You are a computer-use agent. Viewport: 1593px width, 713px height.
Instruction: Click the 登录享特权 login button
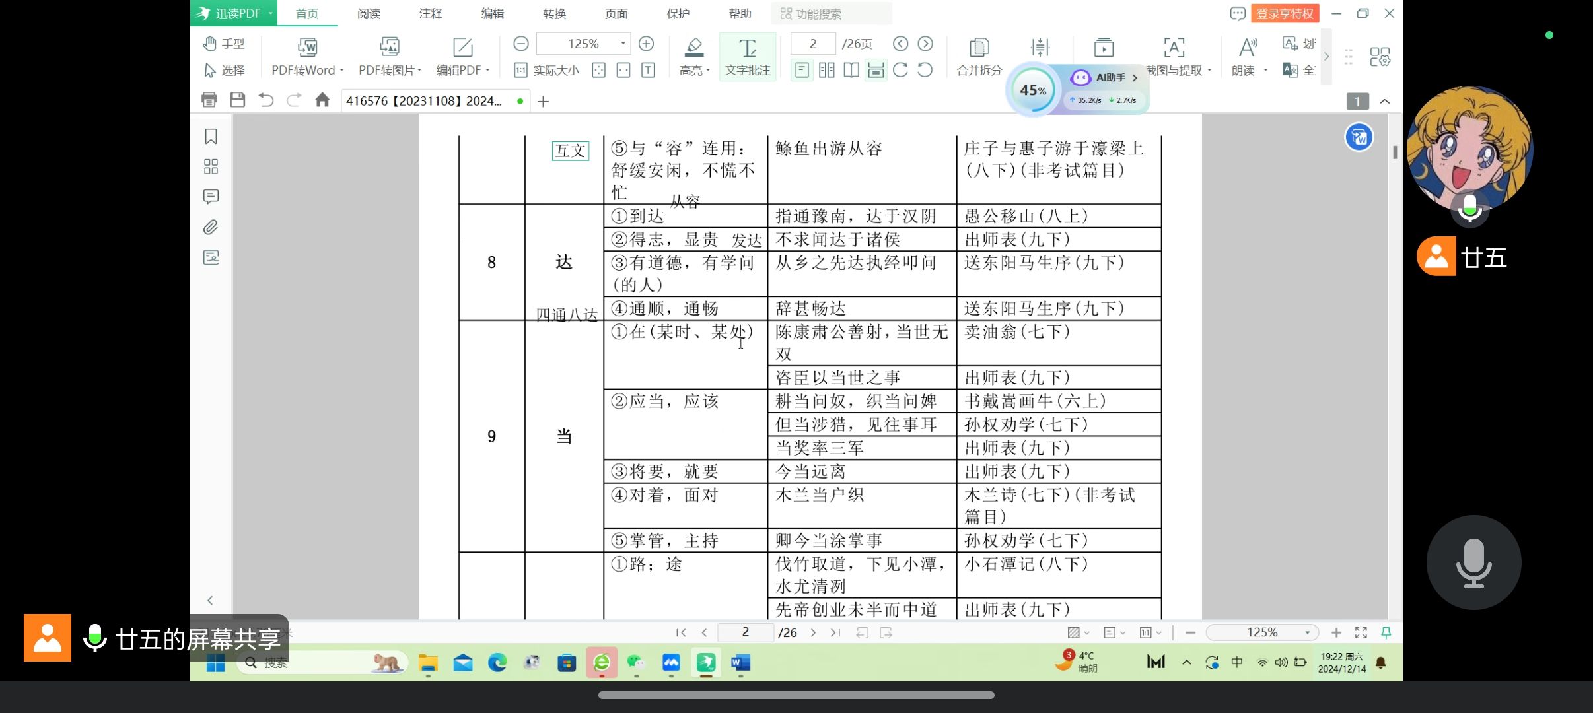(1285, 14)
